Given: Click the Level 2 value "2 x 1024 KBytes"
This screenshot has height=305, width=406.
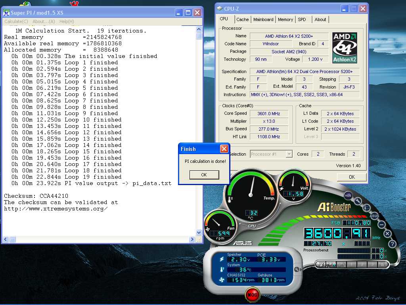Looking at the screenshot, I should point(340,129).
